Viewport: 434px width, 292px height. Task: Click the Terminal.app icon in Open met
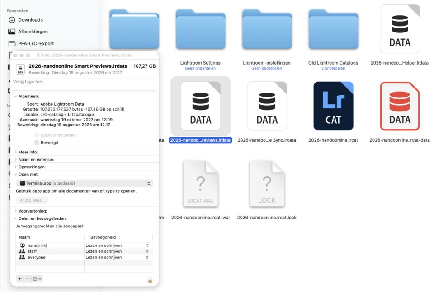tap(23, 183)
